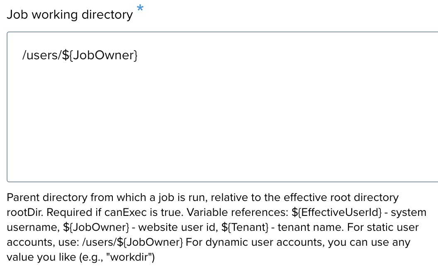
Task: Click the empty bottom area of the text area
Action: pos(222,157)
